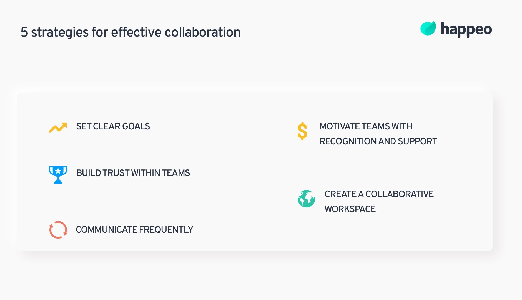Click the yellow dollar sign icon
Screen dimensions: 522x300
[x=302, y=131]
